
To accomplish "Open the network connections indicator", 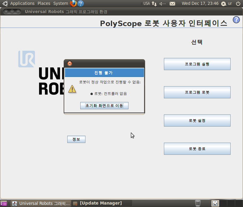I will [154, 4].
